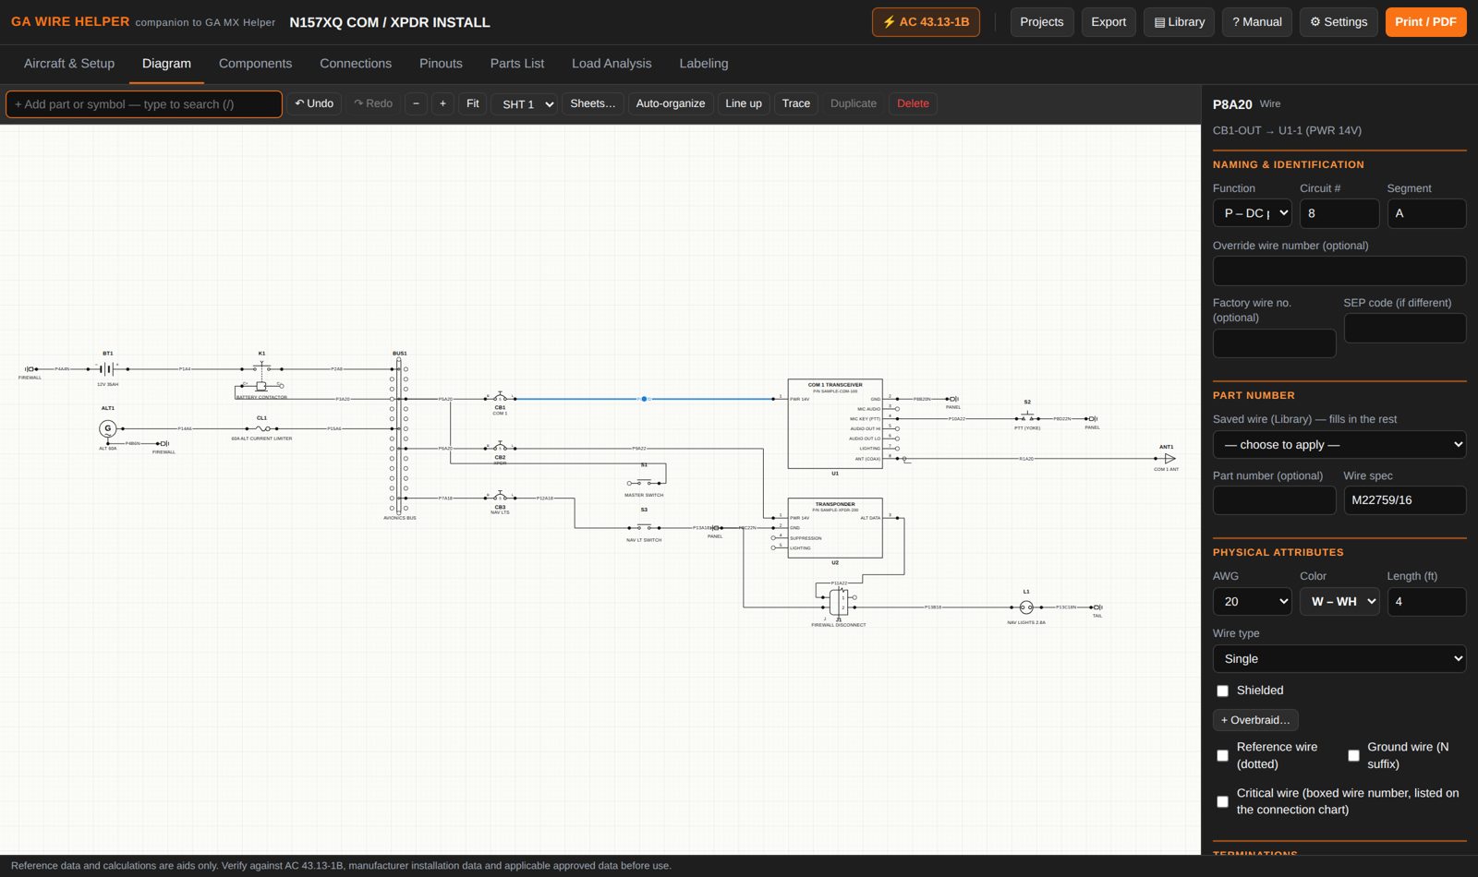
Task: Open the AC 43.13-1B reference button
Action: tap(926, 22)
